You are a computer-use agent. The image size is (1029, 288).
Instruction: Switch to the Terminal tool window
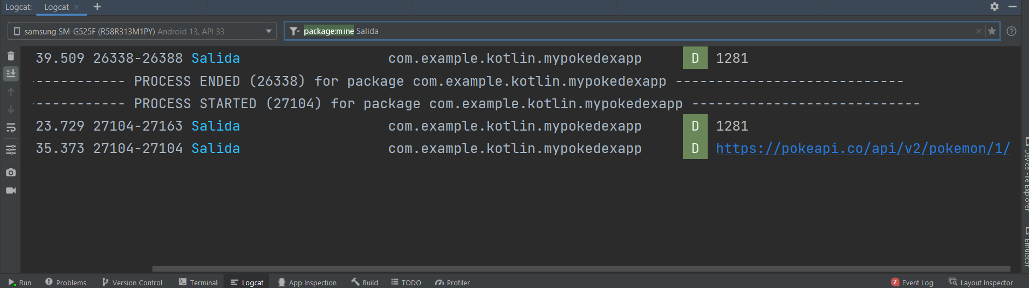coord(198,282)
